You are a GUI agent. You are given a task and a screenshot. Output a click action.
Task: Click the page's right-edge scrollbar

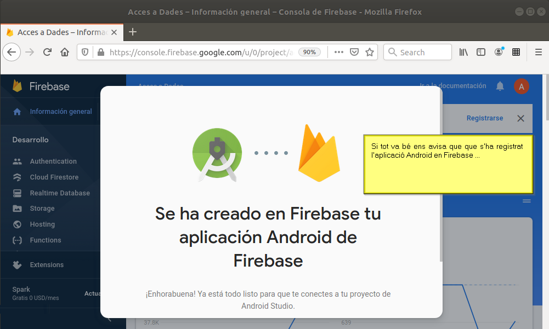coord(547,97)
